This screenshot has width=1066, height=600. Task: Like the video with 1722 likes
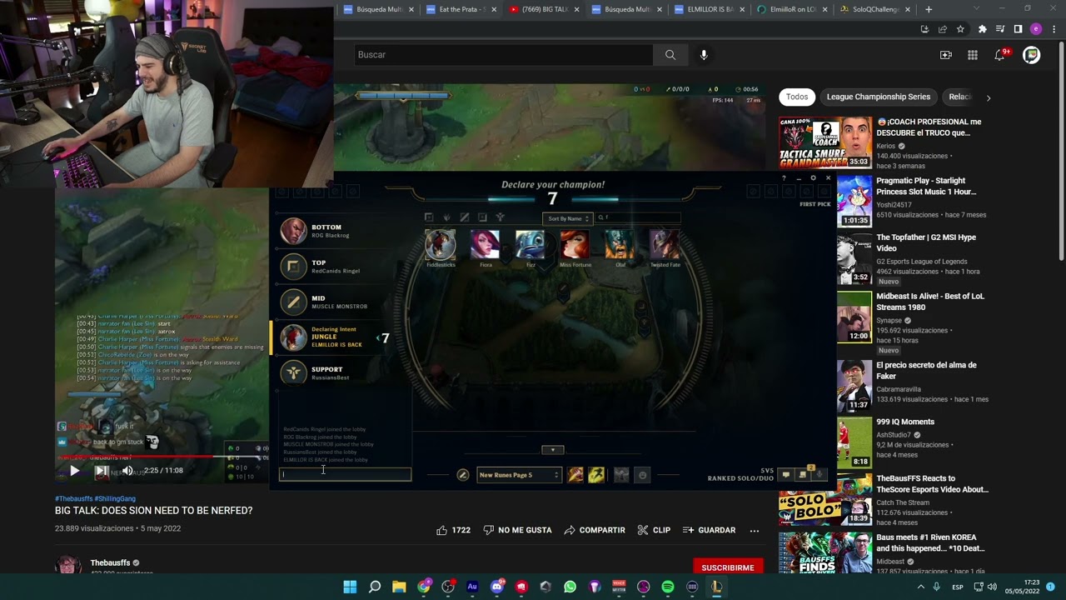point(454,530)
